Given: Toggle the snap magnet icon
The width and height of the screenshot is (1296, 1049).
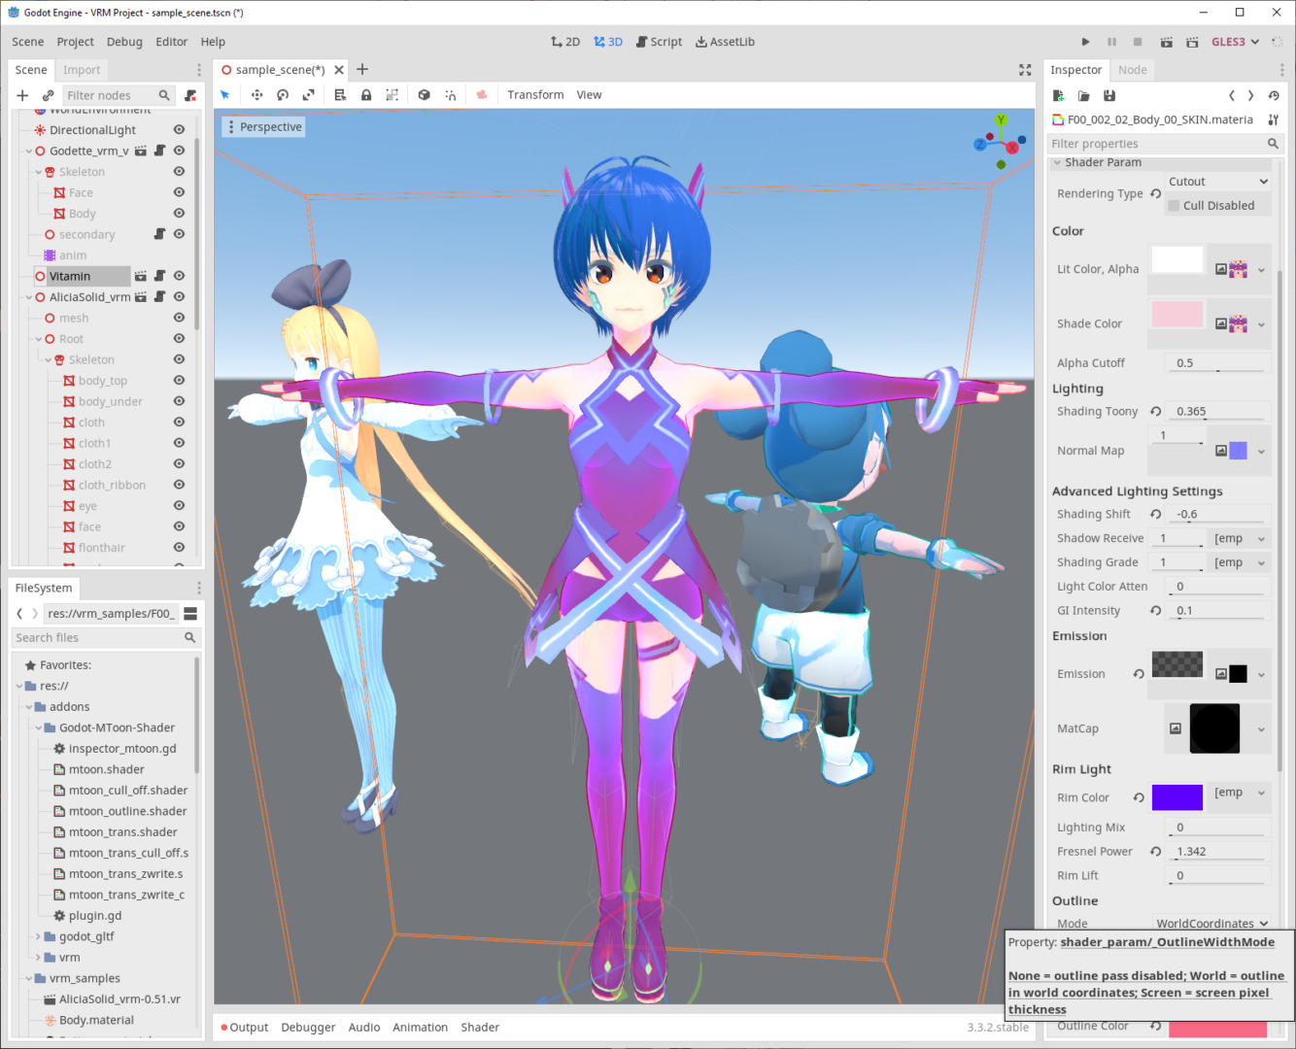Looking at the screenshot, I should point(451,95).
